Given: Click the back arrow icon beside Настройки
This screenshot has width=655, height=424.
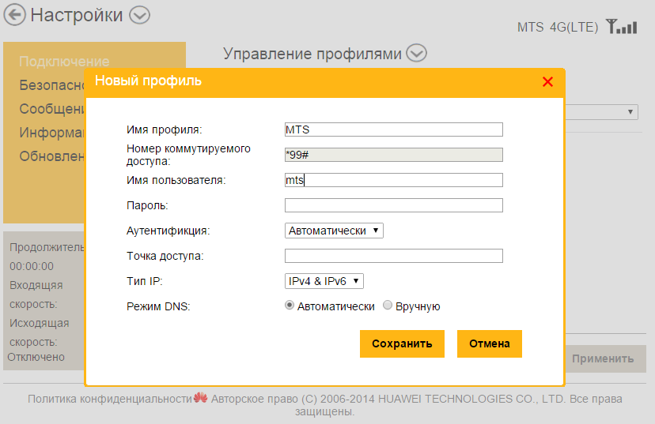Looking at the screenshot, I should pyautogui.click(x=15, y=15).
